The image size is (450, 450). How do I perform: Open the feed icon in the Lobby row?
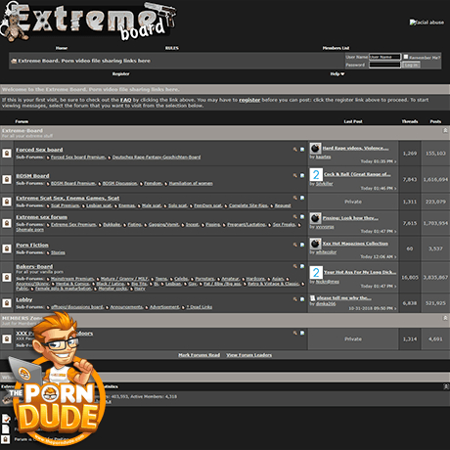tap(302, 299)
